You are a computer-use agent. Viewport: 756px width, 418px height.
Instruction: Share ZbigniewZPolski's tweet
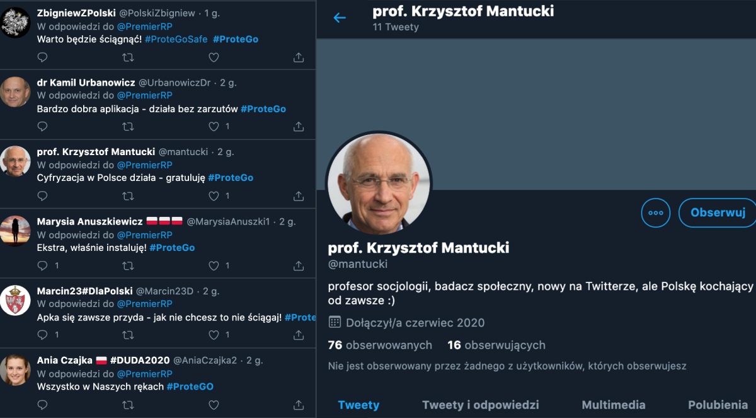pyautogui.click(x=299, y=57)
